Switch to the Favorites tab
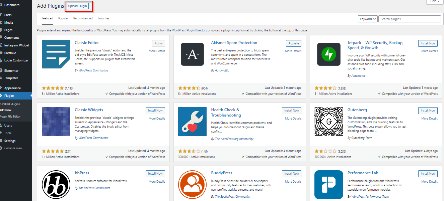 [x=103, y=18]
